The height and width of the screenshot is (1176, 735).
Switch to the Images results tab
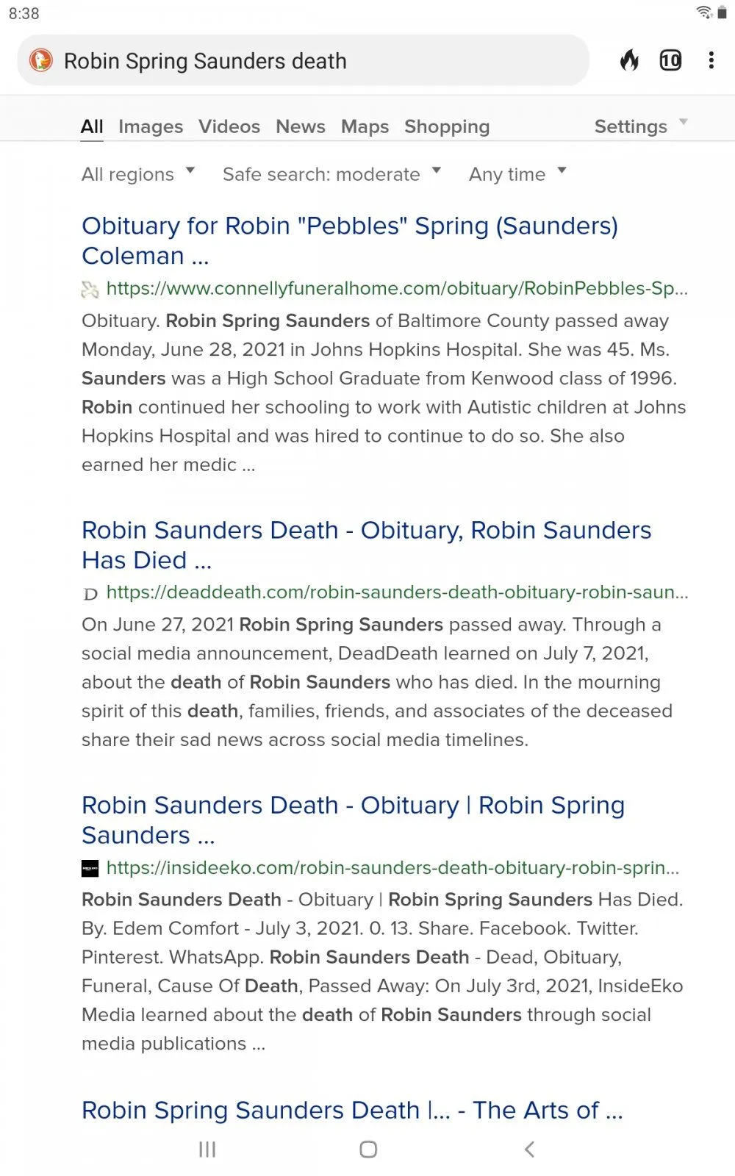click(x=150, y=126)
